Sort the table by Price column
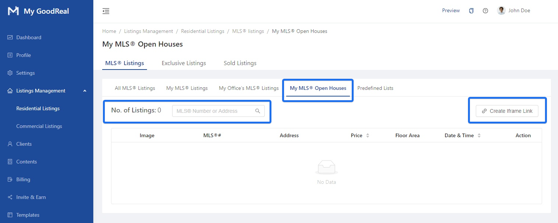The image size is (558, 223). coord(367,136)
